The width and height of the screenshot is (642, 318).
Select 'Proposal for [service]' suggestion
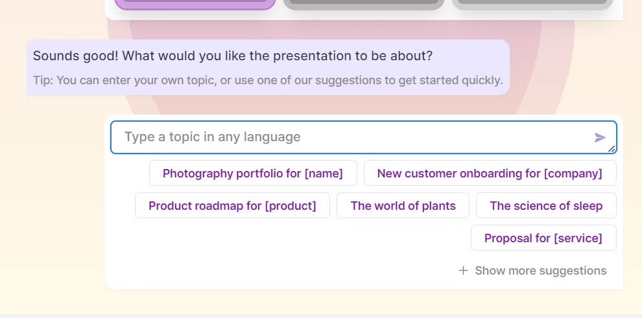click(543, 238)
